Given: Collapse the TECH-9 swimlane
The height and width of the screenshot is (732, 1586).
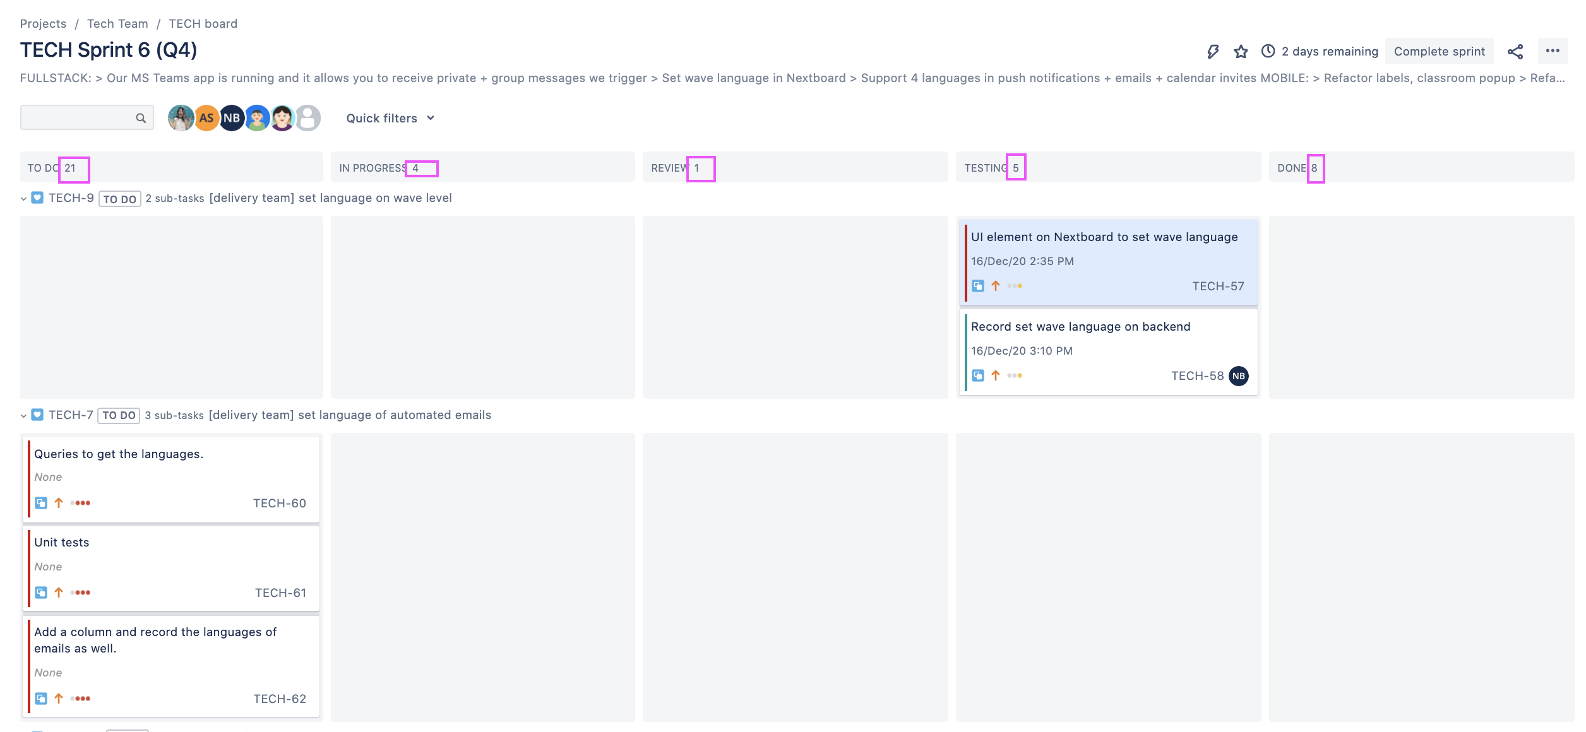Looking at the screenshot, I should 21,198.
